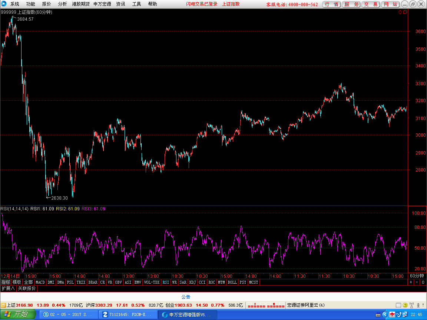427x320 pixels.
Task: Switch indicator to FSL
Action: pyautogui.click(x=70, y=282)
